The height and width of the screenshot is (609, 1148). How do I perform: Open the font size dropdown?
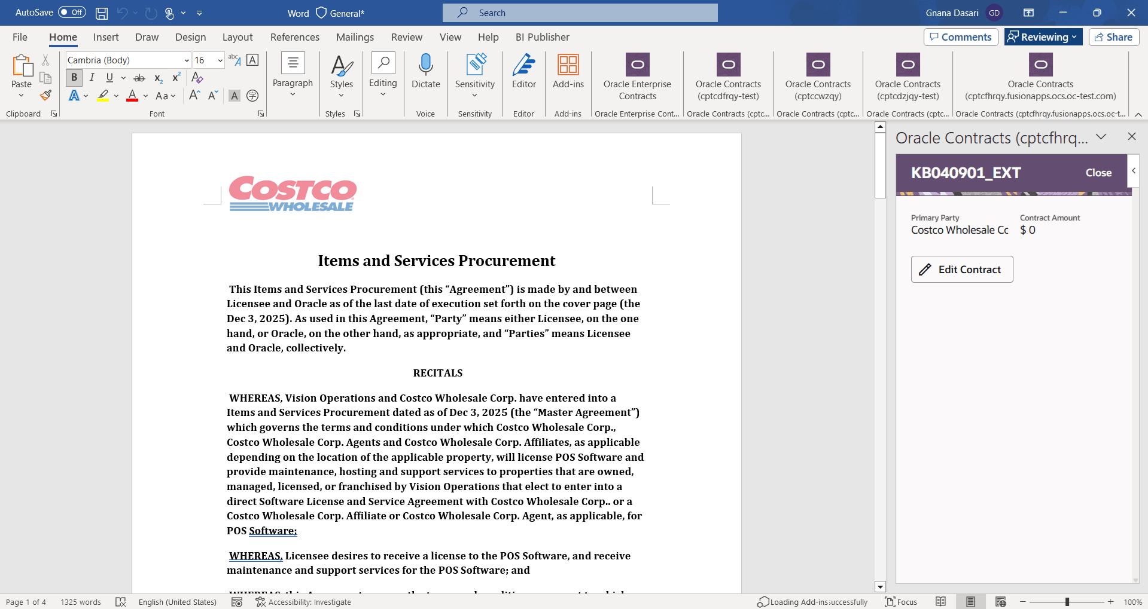pos(220,60)
